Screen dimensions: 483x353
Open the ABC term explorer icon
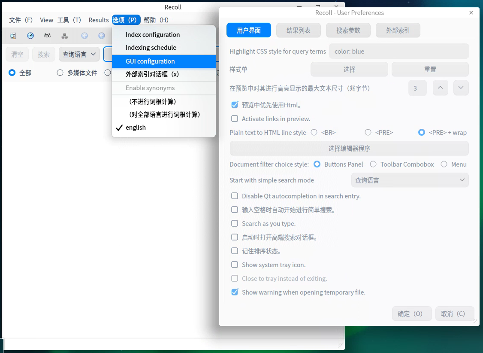48,36
